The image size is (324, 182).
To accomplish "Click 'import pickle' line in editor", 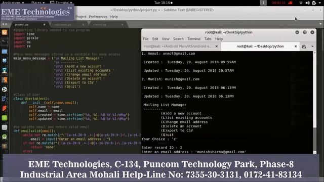I will pos(26,38).
